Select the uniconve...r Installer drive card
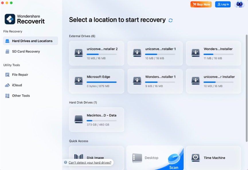The image size is (248, 170). [213, 81]
